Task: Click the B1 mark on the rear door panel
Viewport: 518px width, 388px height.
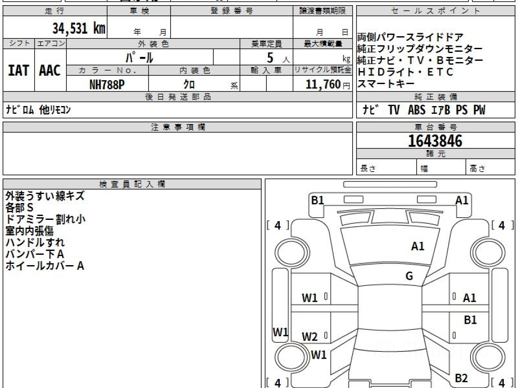Action: click(x=471, y=320)
